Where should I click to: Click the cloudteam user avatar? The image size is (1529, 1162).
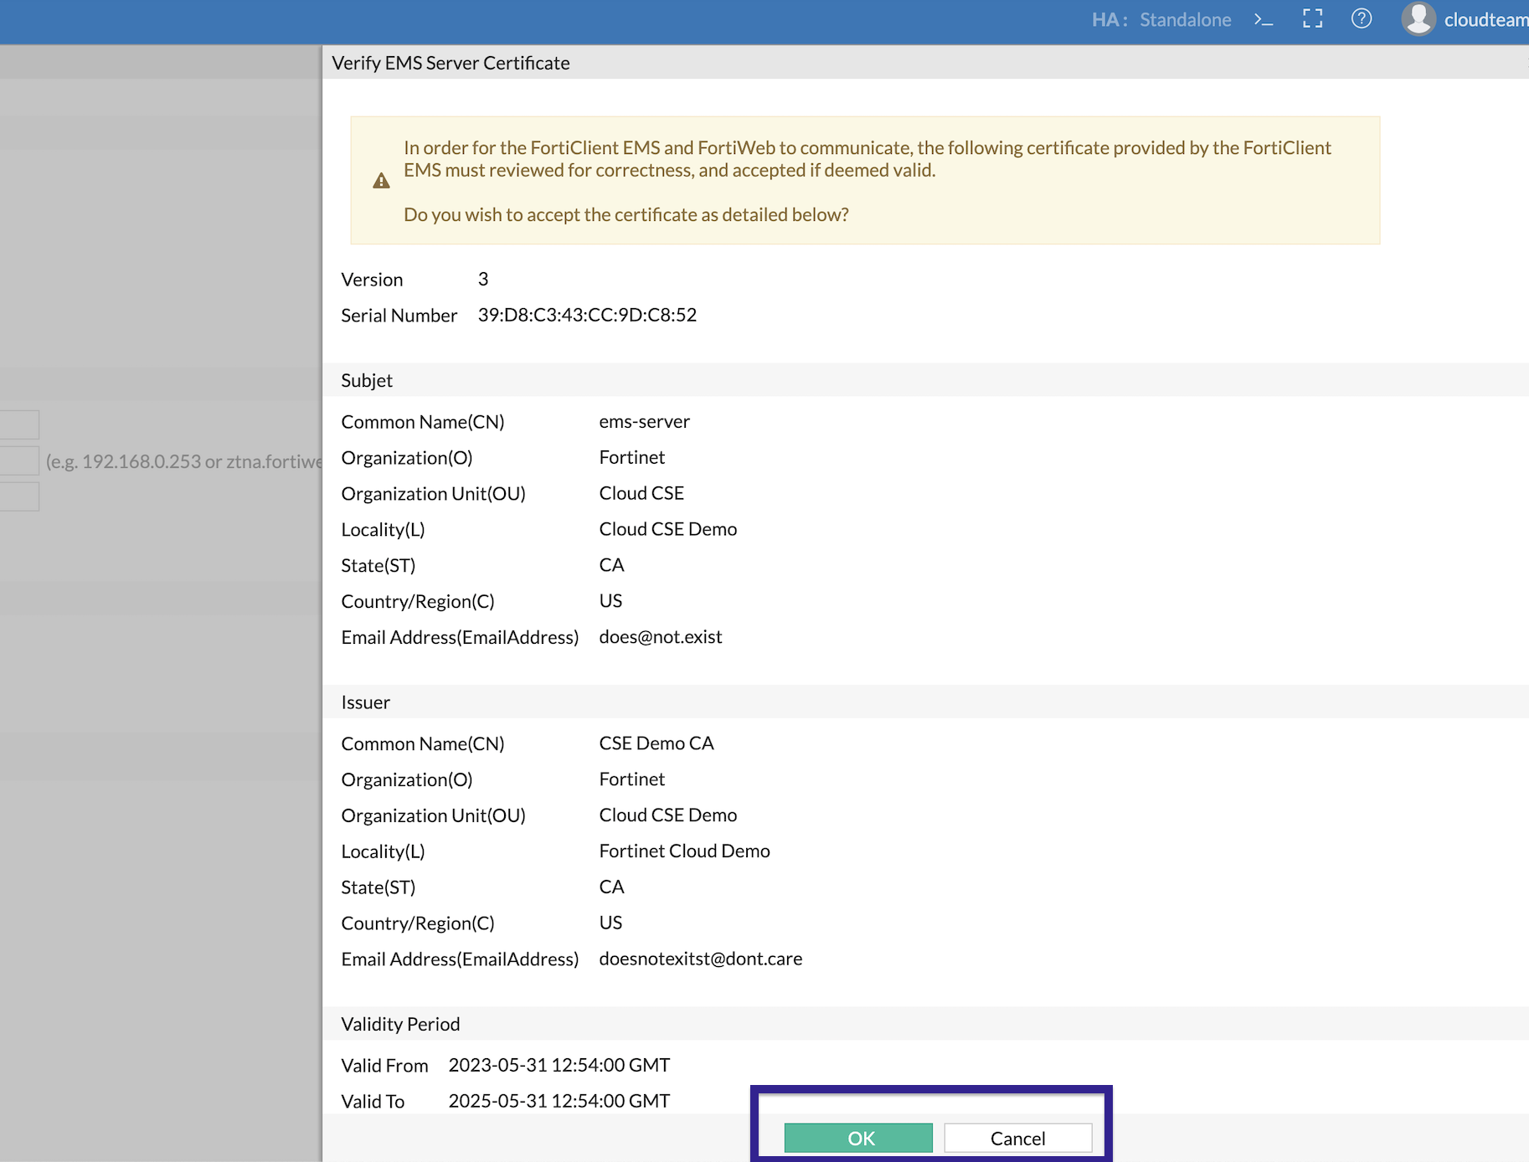pyautogui.click(x=1418, y=18)
